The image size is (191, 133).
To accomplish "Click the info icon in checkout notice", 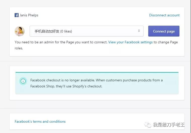I will tap(23, 81).
